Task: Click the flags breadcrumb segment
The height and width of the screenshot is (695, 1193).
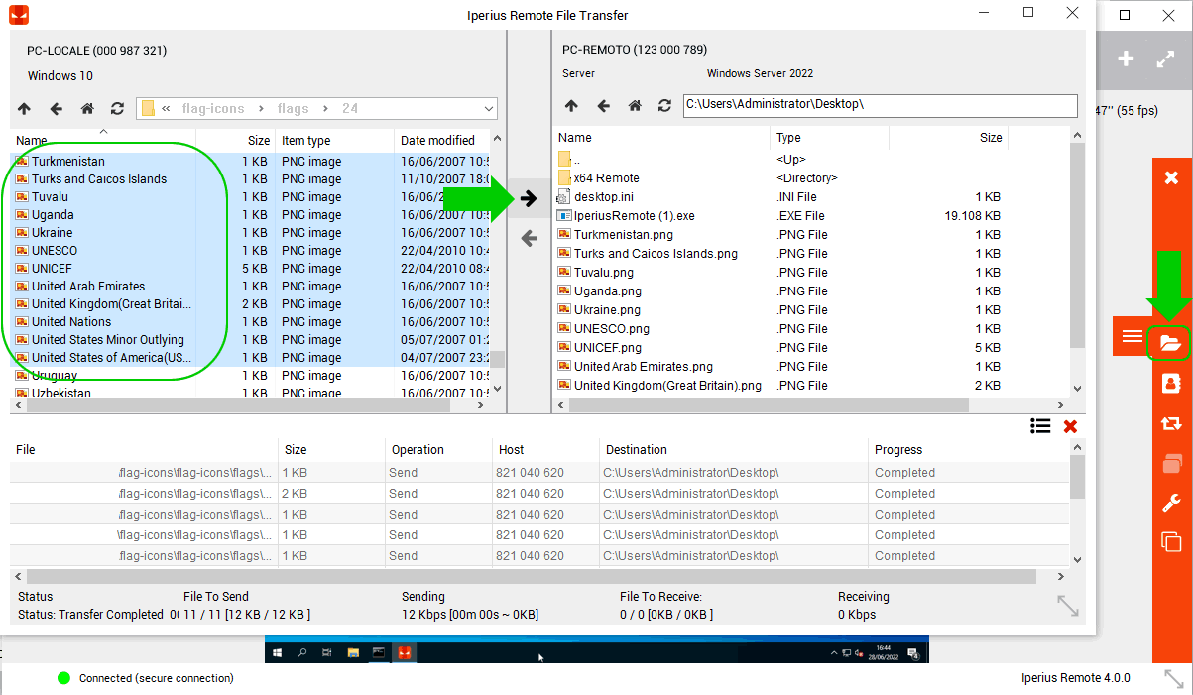Action: (294, 109)
